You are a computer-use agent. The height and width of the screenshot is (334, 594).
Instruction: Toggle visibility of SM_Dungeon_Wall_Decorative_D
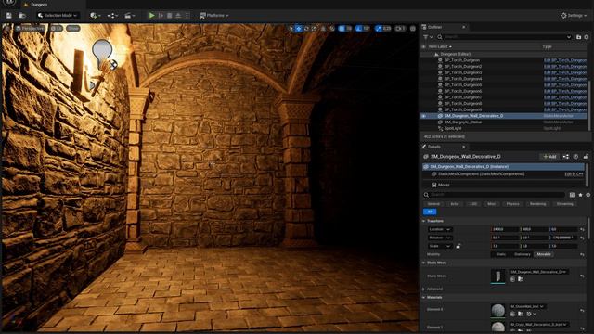coord(424,116)
